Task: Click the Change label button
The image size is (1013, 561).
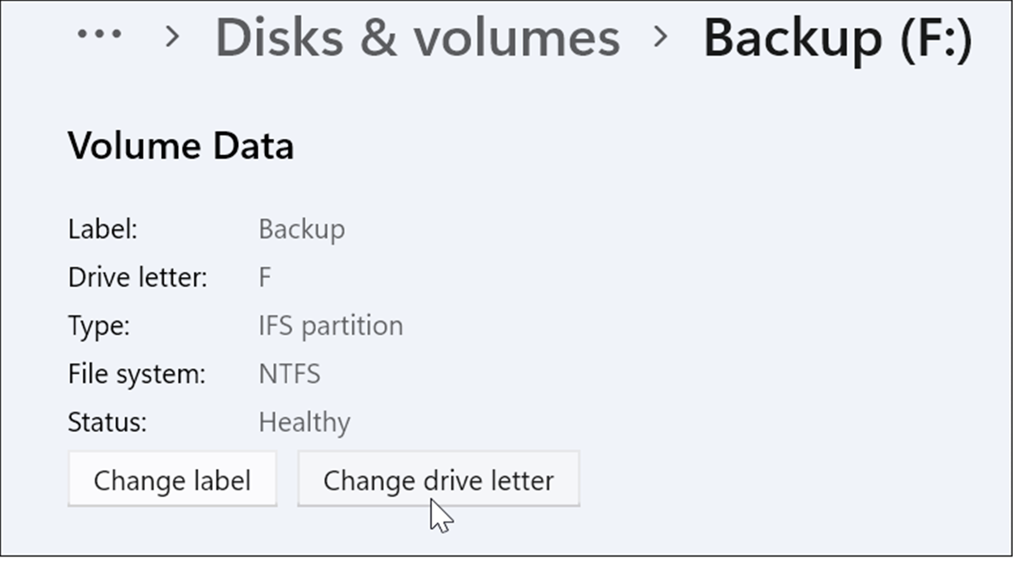Action: (173, 479)
